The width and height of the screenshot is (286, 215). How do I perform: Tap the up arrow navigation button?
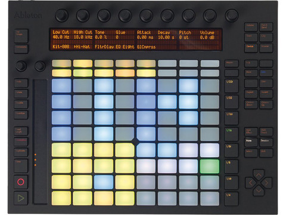tap(259, 175)
